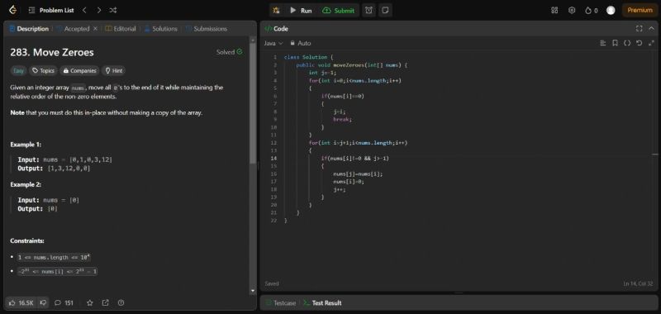The height and width of the screenshot is (314, 661).
Task: Click the debugger icon beside Run
Action: click(x=276, y=10)
